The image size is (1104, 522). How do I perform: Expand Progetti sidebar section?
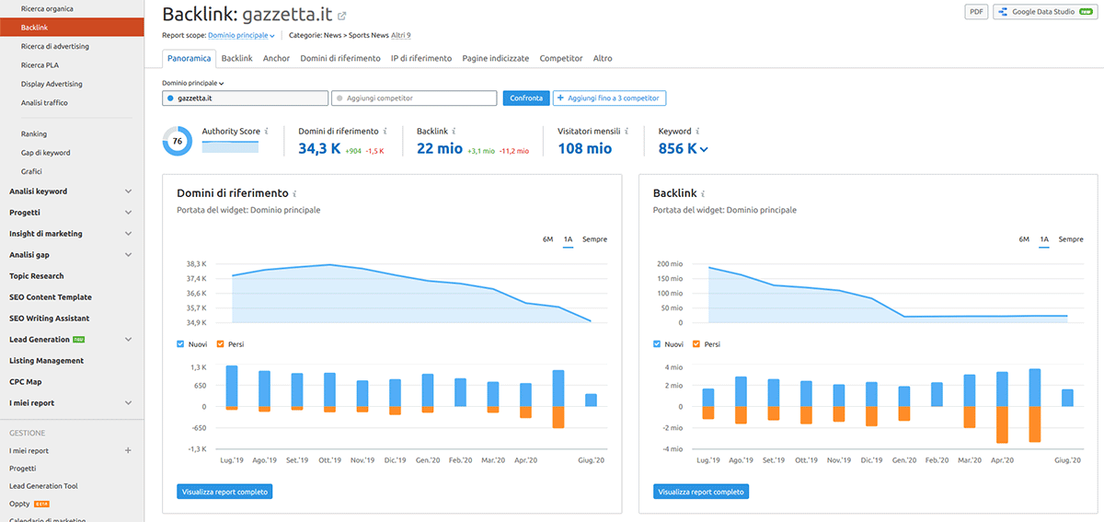(128, 213)
